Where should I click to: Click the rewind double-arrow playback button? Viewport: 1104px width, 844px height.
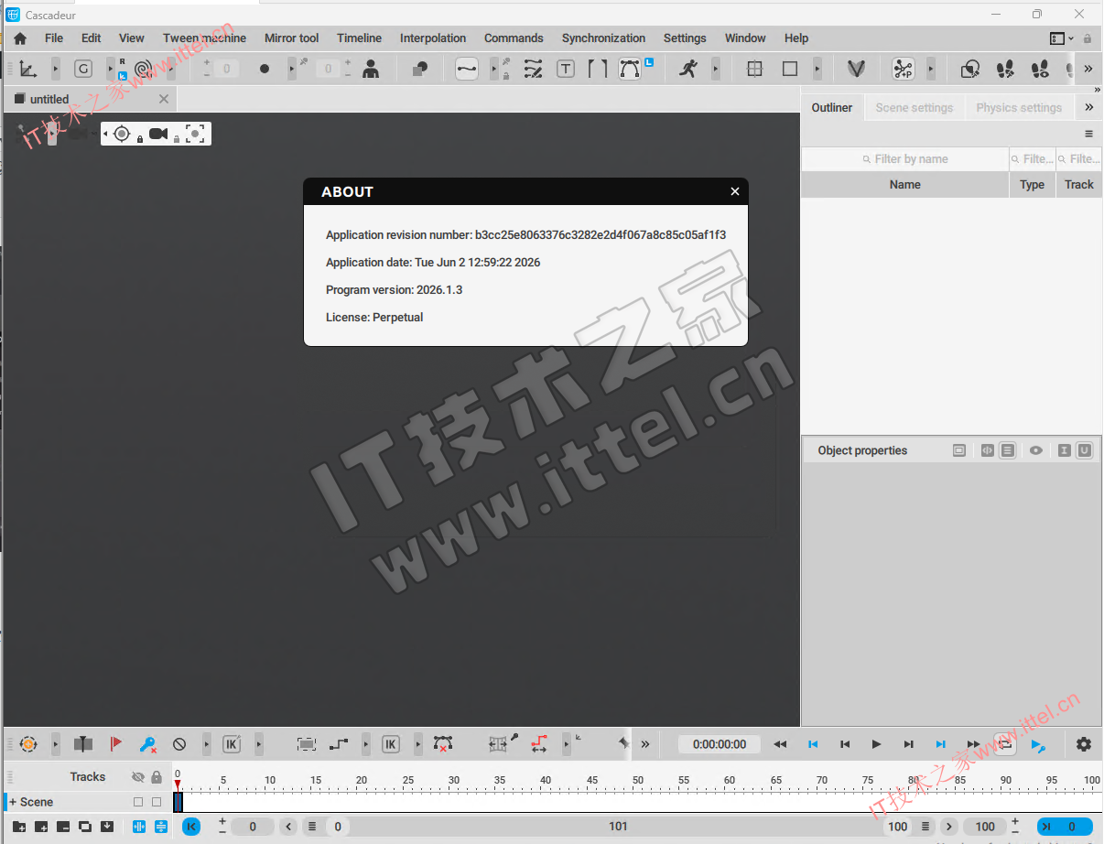(780, 744)
